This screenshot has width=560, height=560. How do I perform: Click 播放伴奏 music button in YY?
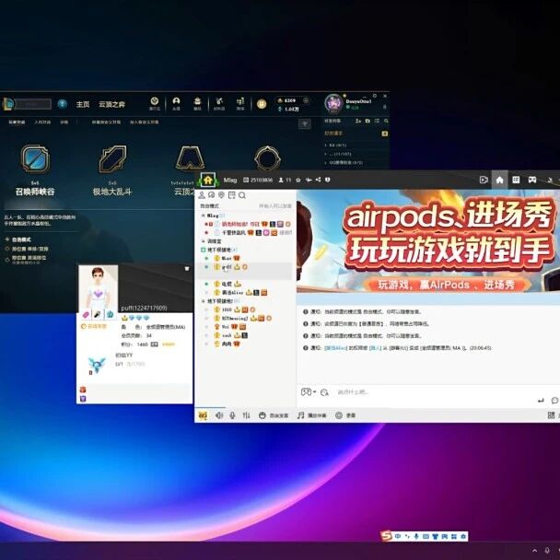(x=312, y=415)
